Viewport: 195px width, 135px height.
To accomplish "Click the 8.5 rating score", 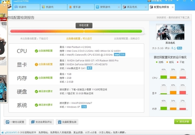I will pos(173,48).
